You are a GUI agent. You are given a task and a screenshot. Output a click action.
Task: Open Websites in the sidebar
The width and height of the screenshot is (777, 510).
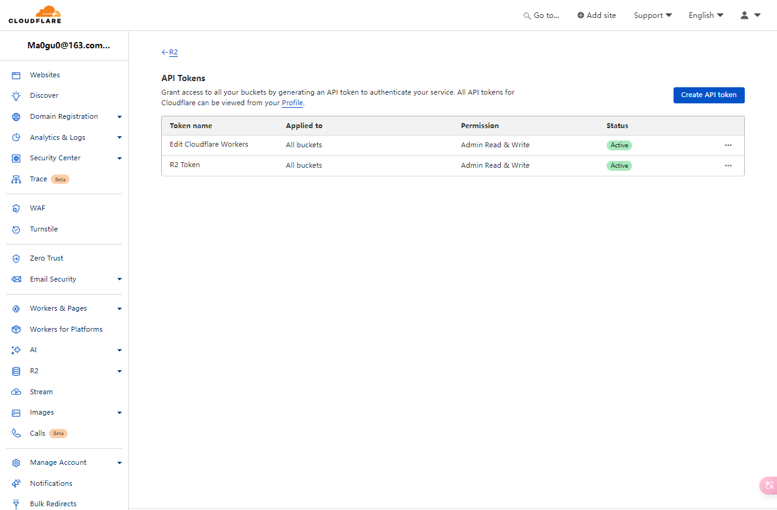coord(45,75)
